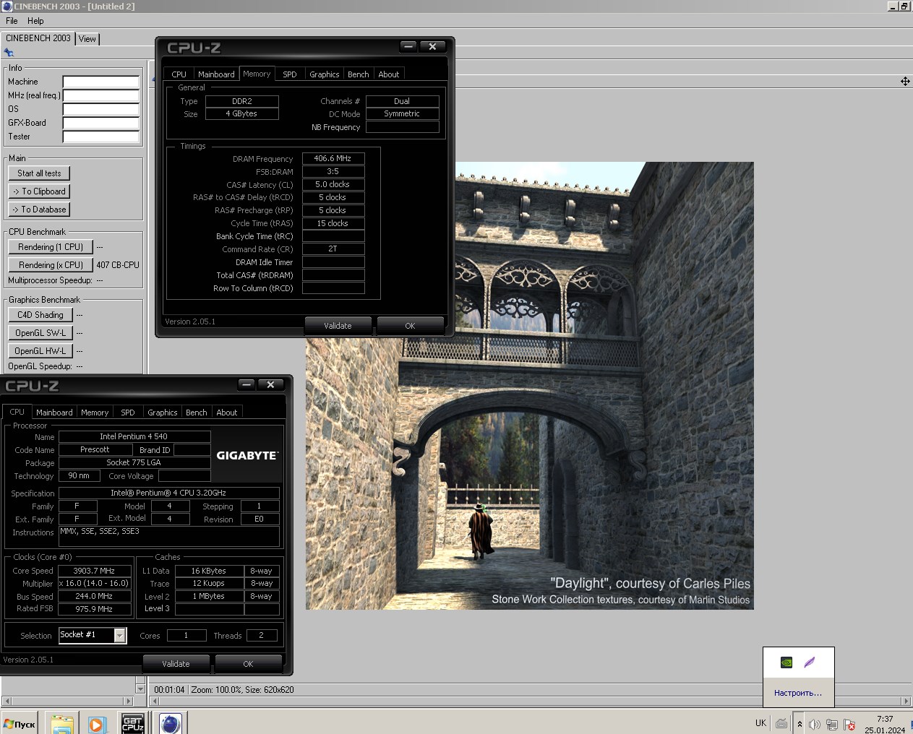
Task: Open the Windows Explorer folder taskbar icon
Action: point(62,723)
